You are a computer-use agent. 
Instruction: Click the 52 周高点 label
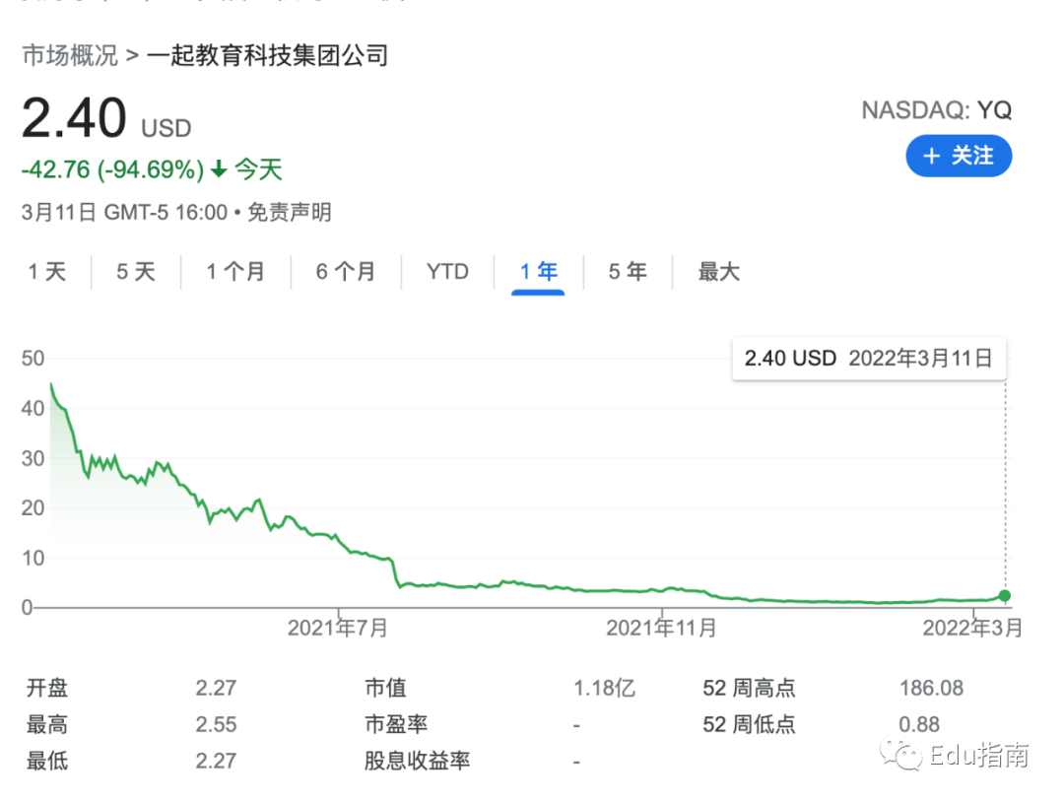[x=749, y=688]
